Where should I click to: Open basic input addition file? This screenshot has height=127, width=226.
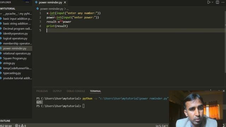click(16, 19)
